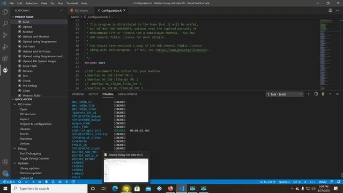Select the PlatformIO alien icon
The width and height of the screenshot is (343, 193).
[5, 70]
